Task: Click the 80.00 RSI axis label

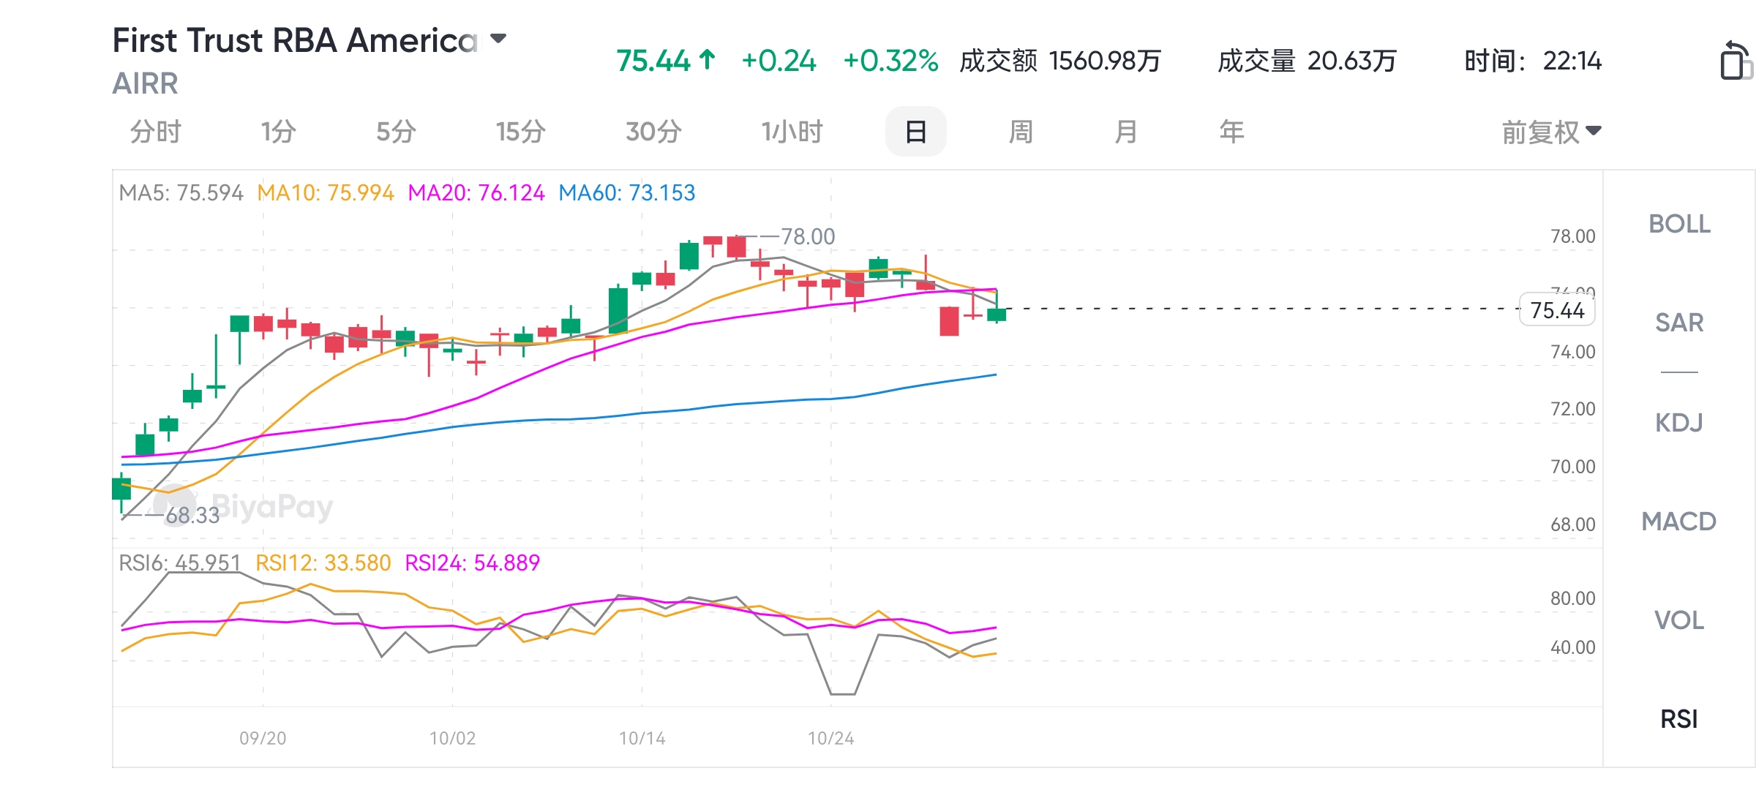Action: (1572, 598)
